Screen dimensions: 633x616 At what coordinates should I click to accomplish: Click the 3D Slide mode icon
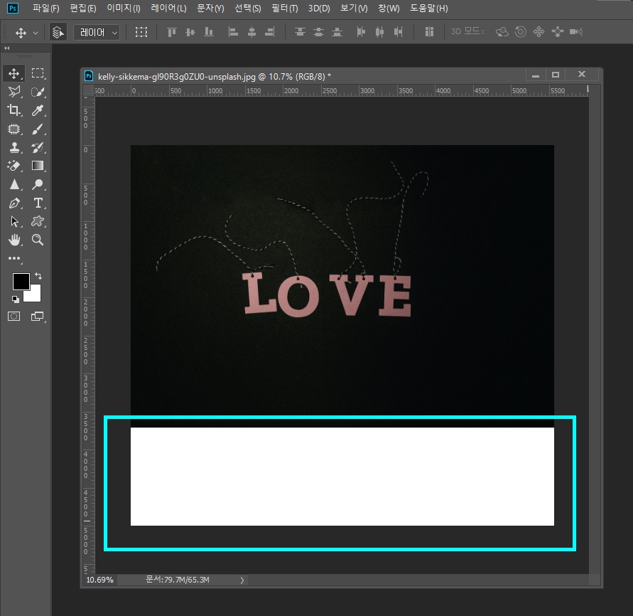coord(557,32)
